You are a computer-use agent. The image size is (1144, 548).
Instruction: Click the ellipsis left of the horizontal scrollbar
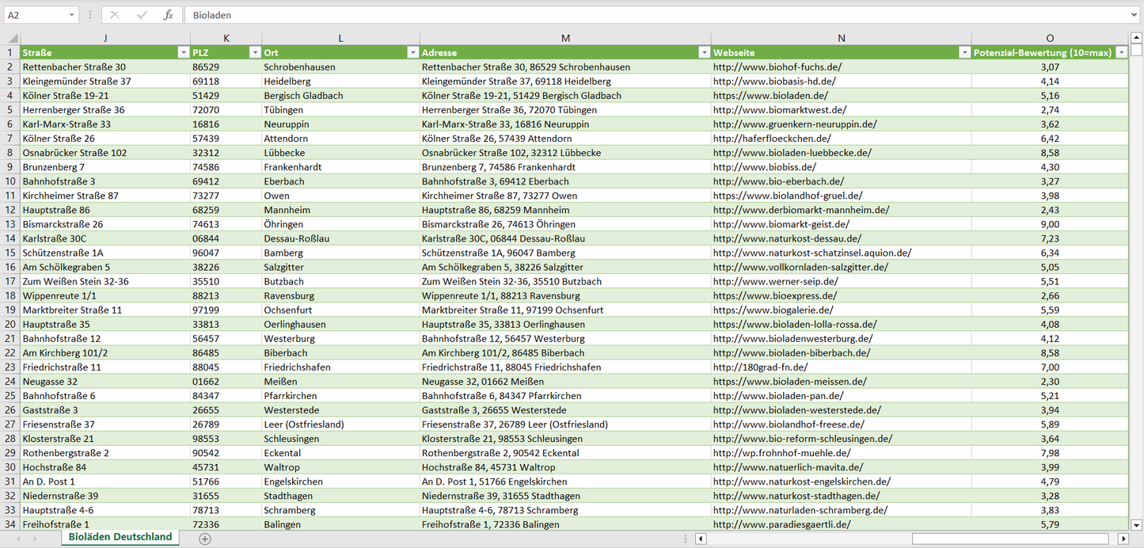[686, 538]
